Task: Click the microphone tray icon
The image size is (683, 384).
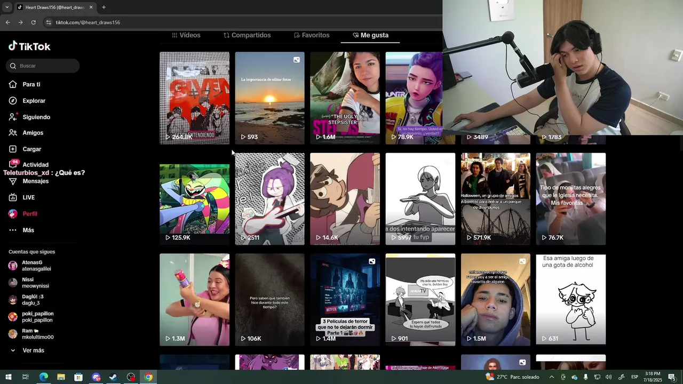Action: [x=585, y=377]
